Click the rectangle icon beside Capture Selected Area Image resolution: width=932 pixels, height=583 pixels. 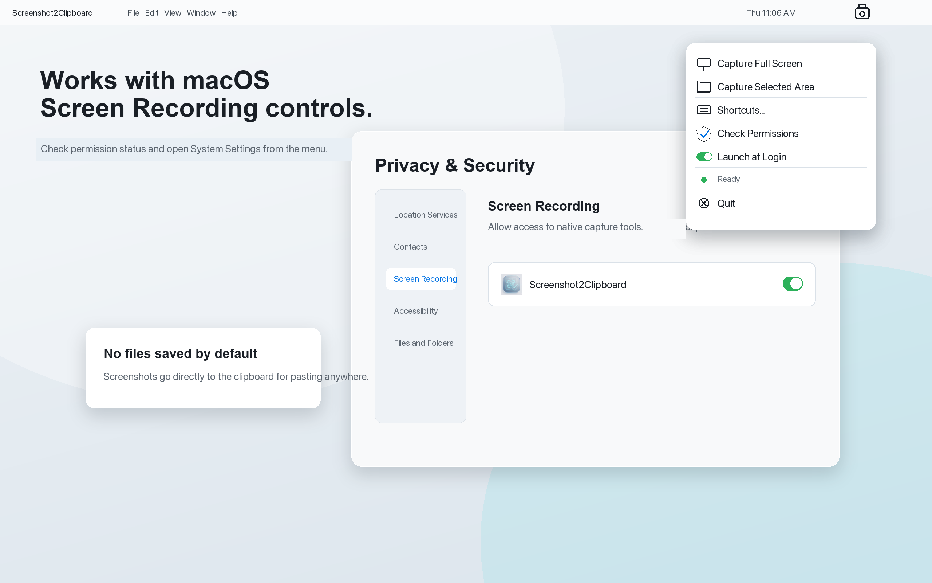tap(704, 87)
